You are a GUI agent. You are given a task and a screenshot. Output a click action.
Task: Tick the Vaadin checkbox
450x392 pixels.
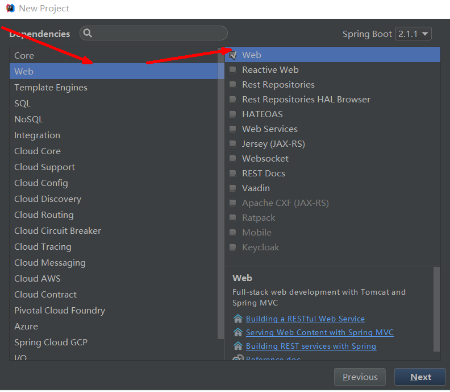coord(233,188)
